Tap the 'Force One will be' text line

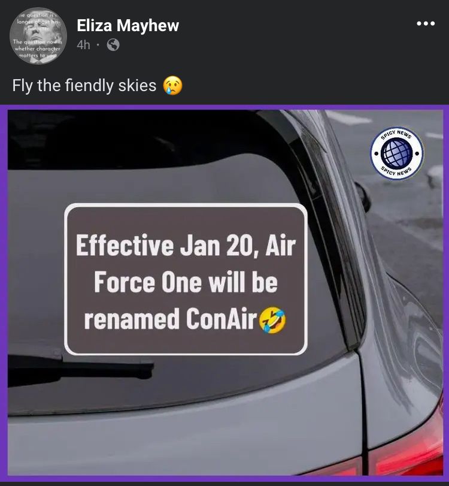pos(186,282)
